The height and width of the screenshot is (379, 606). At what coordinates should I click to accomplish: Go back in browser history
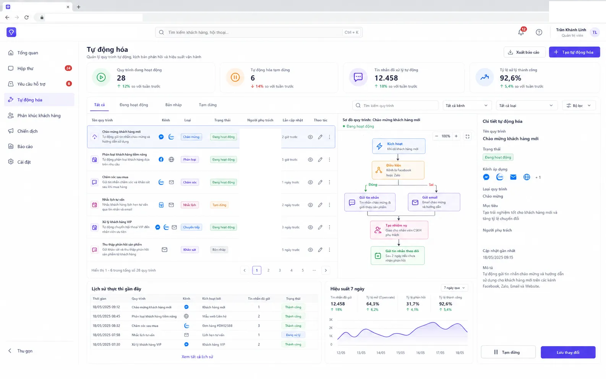tap(7, 17)
